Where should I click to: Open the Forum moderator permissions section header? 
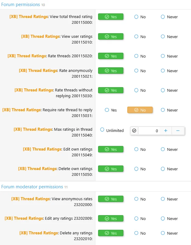[x=32, y=186]
